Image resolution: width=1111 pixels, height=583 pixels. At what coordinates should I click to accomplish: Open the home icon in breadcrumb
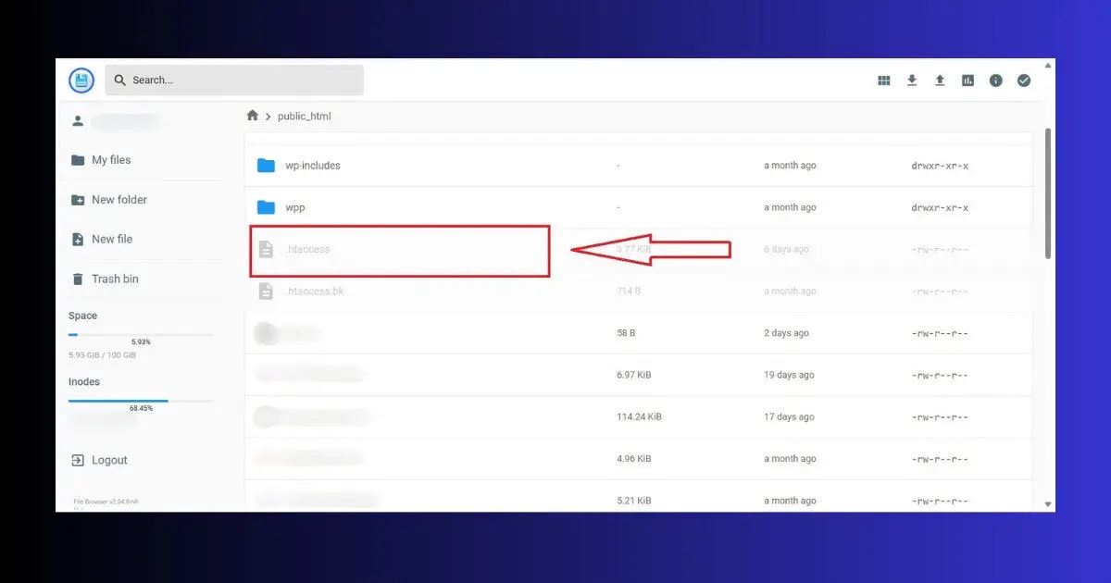[x=252, y=115]
